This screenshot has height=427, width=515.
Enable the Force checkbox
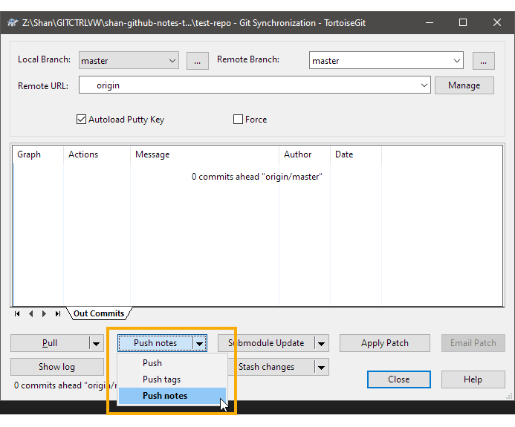click(x=238, y=119)
